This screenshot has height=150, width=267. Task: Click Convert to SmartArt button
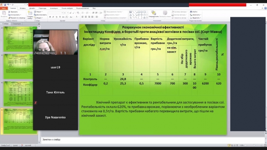click(x=115, y=17)
